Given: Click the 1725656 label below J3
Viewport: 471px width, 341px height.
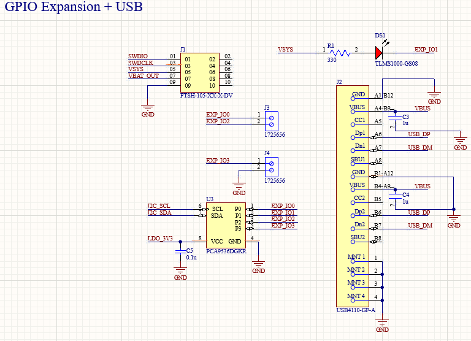Looking at the screenshot, I should (x=275, y=134).
